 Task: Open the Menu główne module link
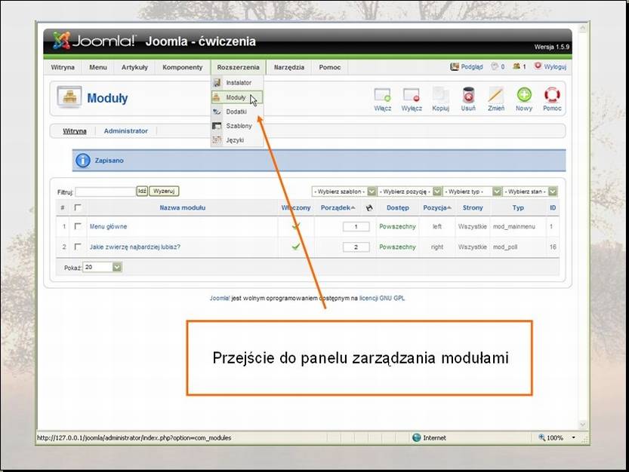[x=108, y=226]
